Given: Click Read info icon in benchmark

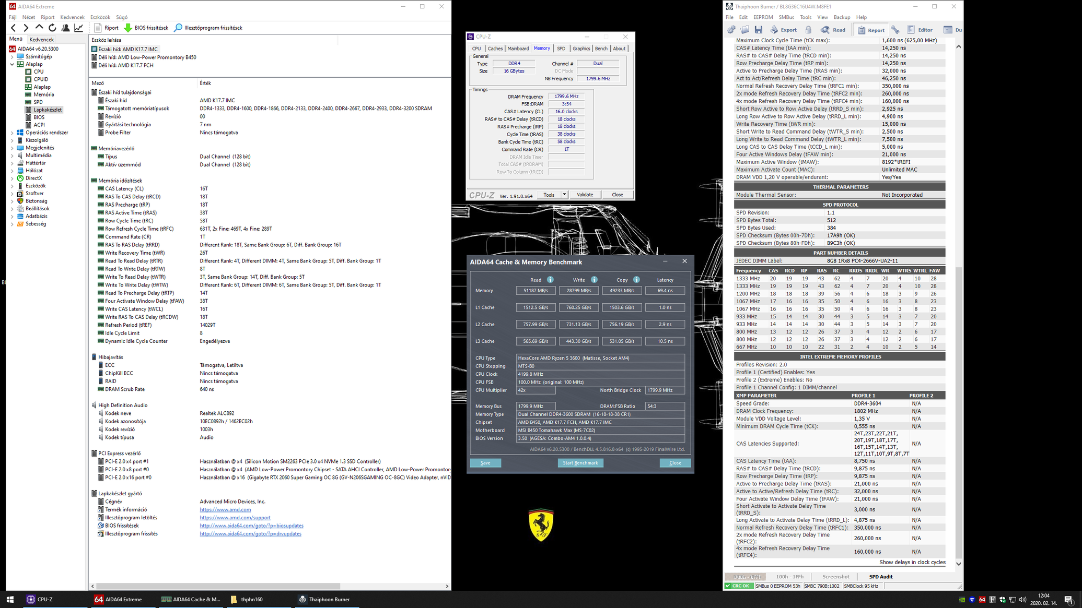Looking at the screenshot, I should (x=550, y=280).
